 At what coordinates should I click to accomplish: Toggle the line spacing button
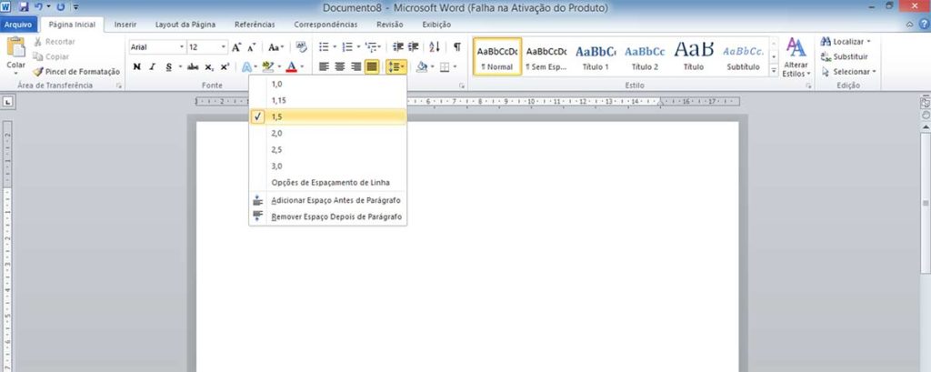coord(395,66)
